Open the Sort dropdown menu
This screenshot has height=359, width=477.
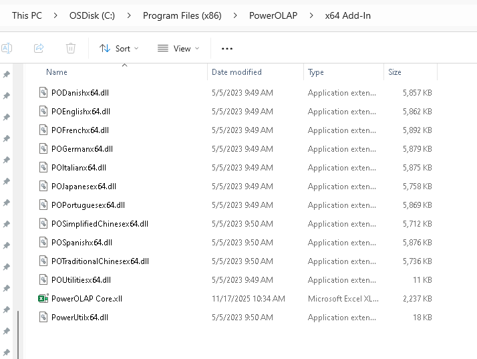click(119, 48)
